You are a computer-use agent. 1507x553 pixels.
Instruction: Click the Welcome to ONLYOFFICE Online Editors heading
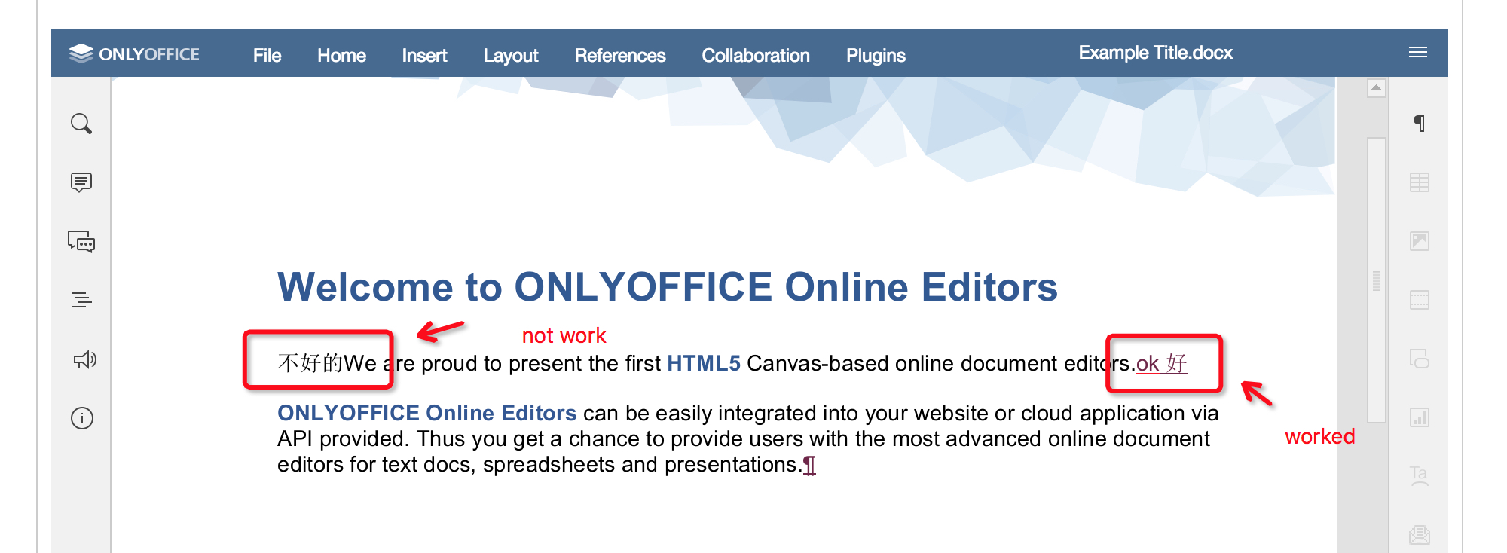pos(668,287)
